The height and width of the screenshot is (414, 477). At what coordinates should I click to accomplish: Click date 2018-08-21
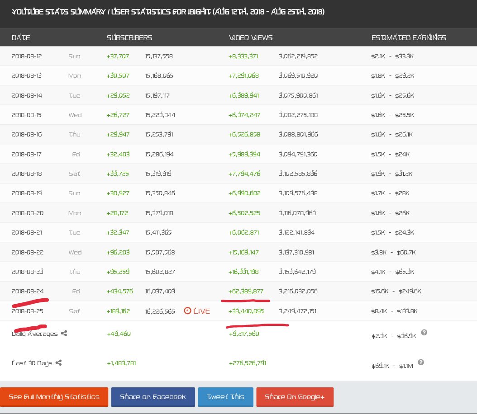click(27, 232)
